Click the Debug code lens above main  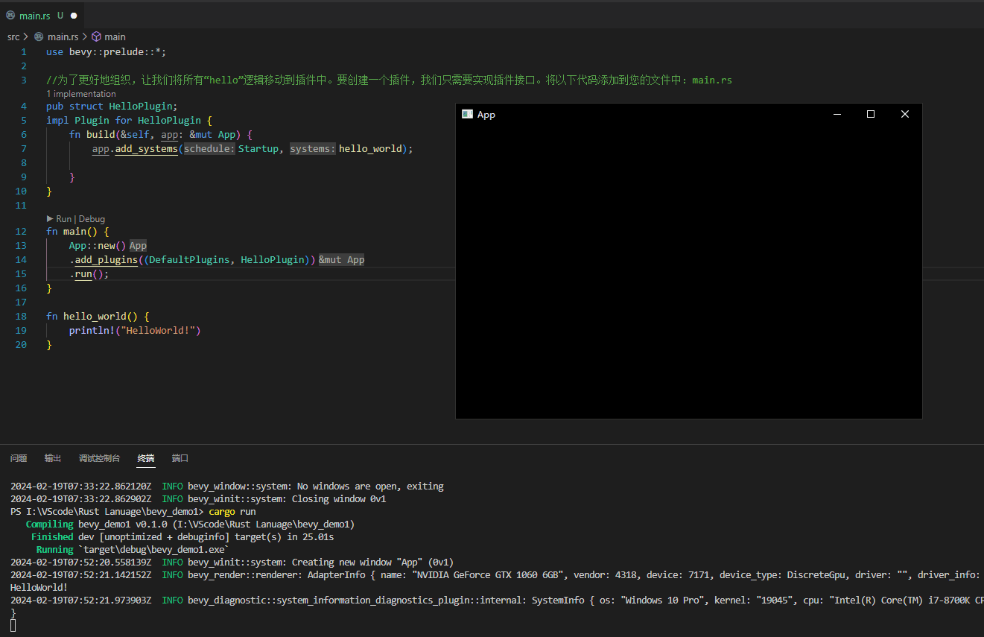tap(92, 219)
